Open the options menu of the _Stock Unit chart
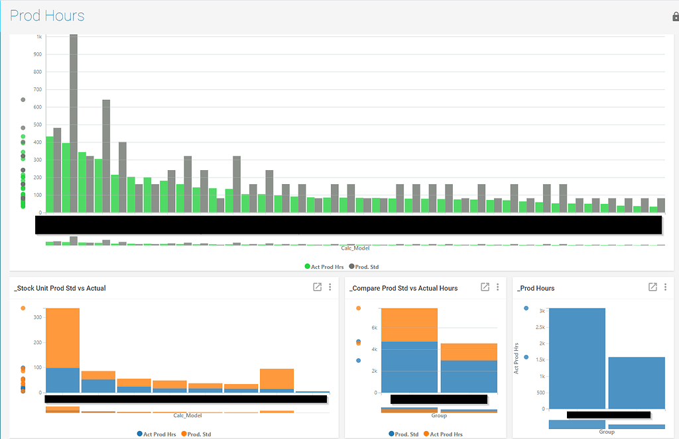This screenshot has width=679, height=439. point(330,287)
